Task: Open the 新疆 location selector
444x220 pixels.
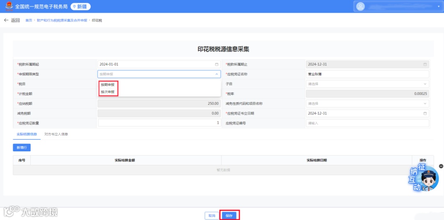Action: 81,7
